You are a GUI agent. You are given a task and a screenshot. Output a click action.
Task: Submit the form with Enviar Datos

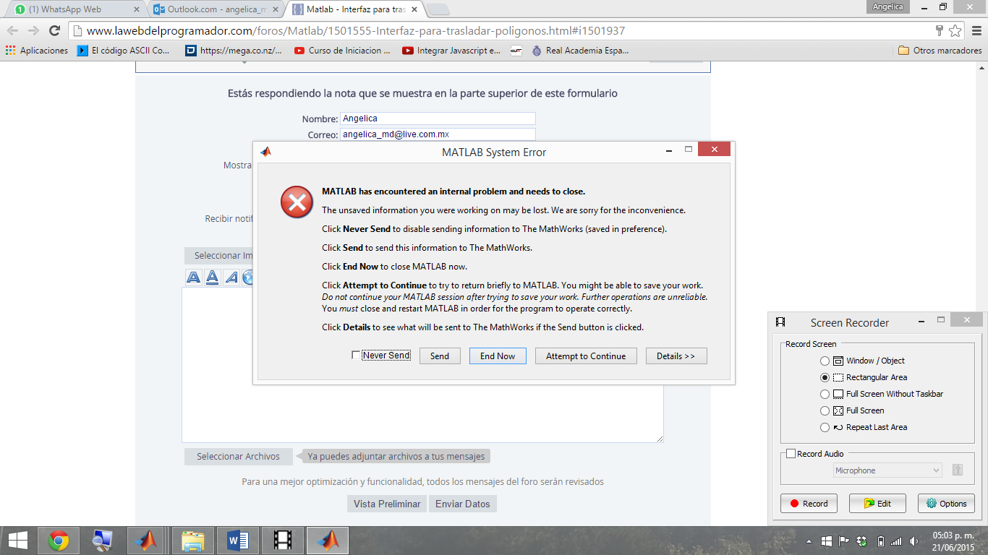[463, 504]
